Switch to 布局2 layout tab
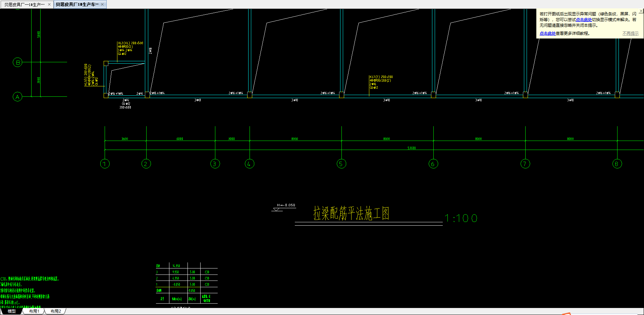 pos(56,311)
